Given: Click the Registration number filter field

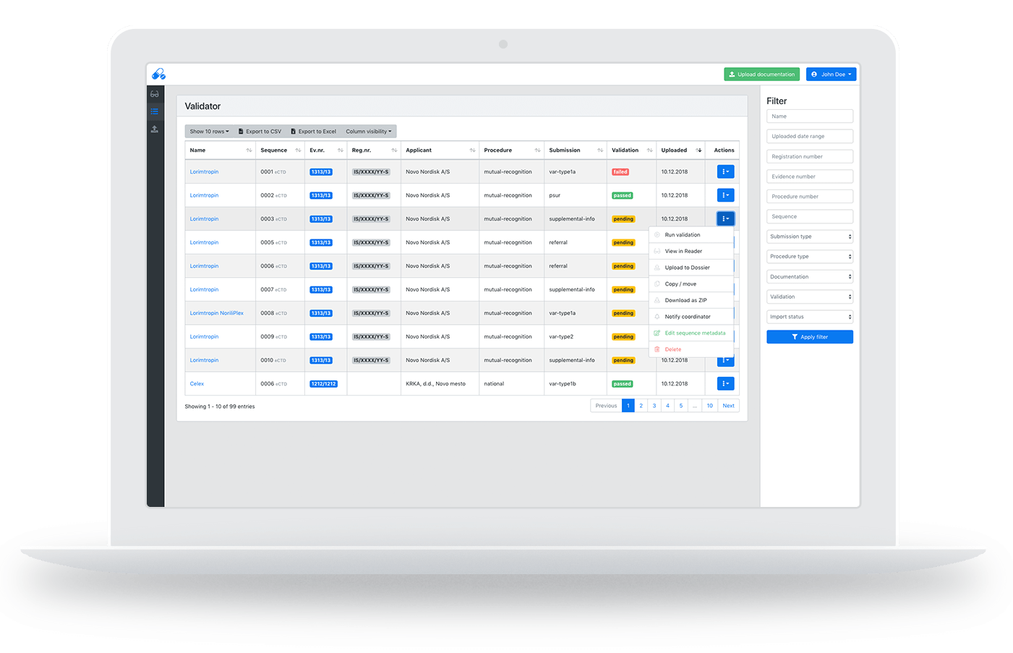Looking at the screenshot, I should 810,156.
